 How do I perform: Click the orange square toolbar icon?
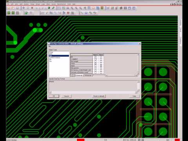tap(94, 8)
